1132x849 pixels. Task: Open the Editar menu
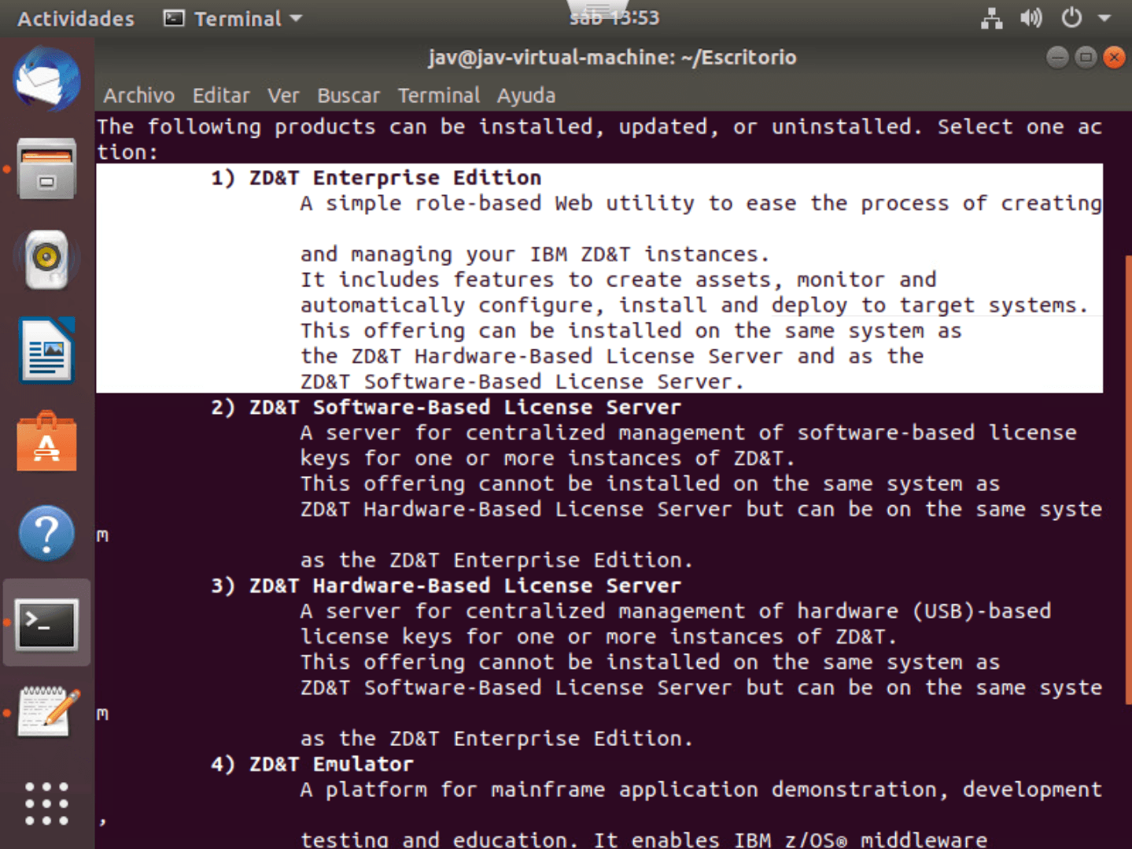point(220,95)
